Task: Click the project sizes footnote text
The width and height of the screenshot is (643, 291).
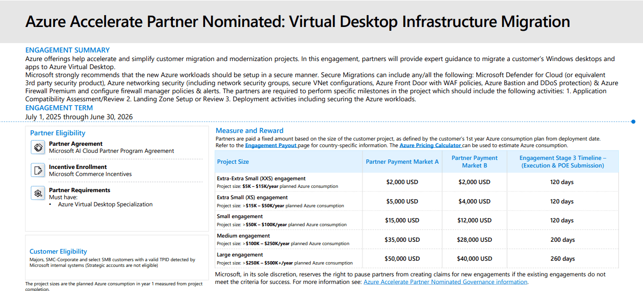Action: pos(114,286)
